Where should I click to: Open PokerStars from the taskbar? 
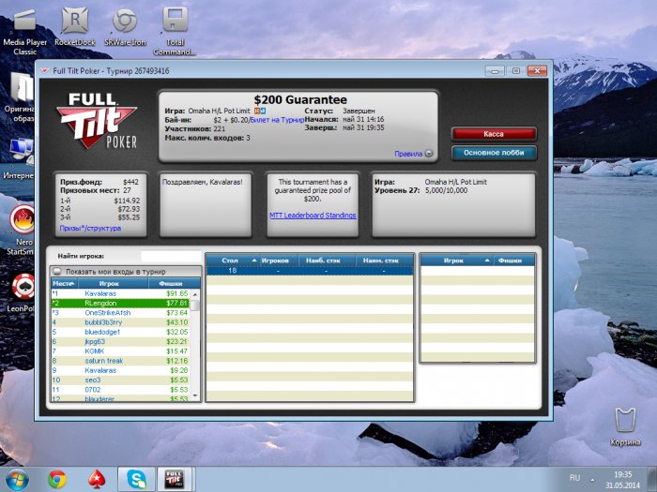(x=97, y=479)
